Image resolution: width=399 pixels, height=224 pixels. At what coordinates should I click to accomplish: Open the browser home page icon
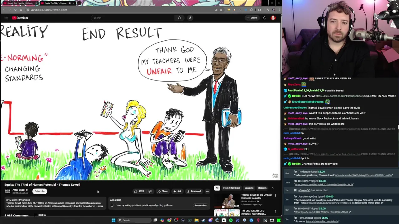21,10
